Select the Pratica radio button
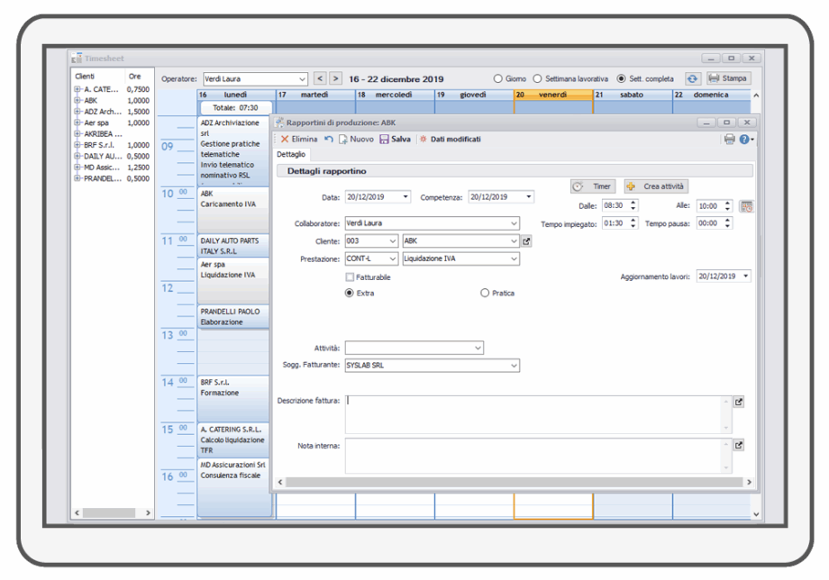Screen dimensions: 829x580 coord(485,294)
